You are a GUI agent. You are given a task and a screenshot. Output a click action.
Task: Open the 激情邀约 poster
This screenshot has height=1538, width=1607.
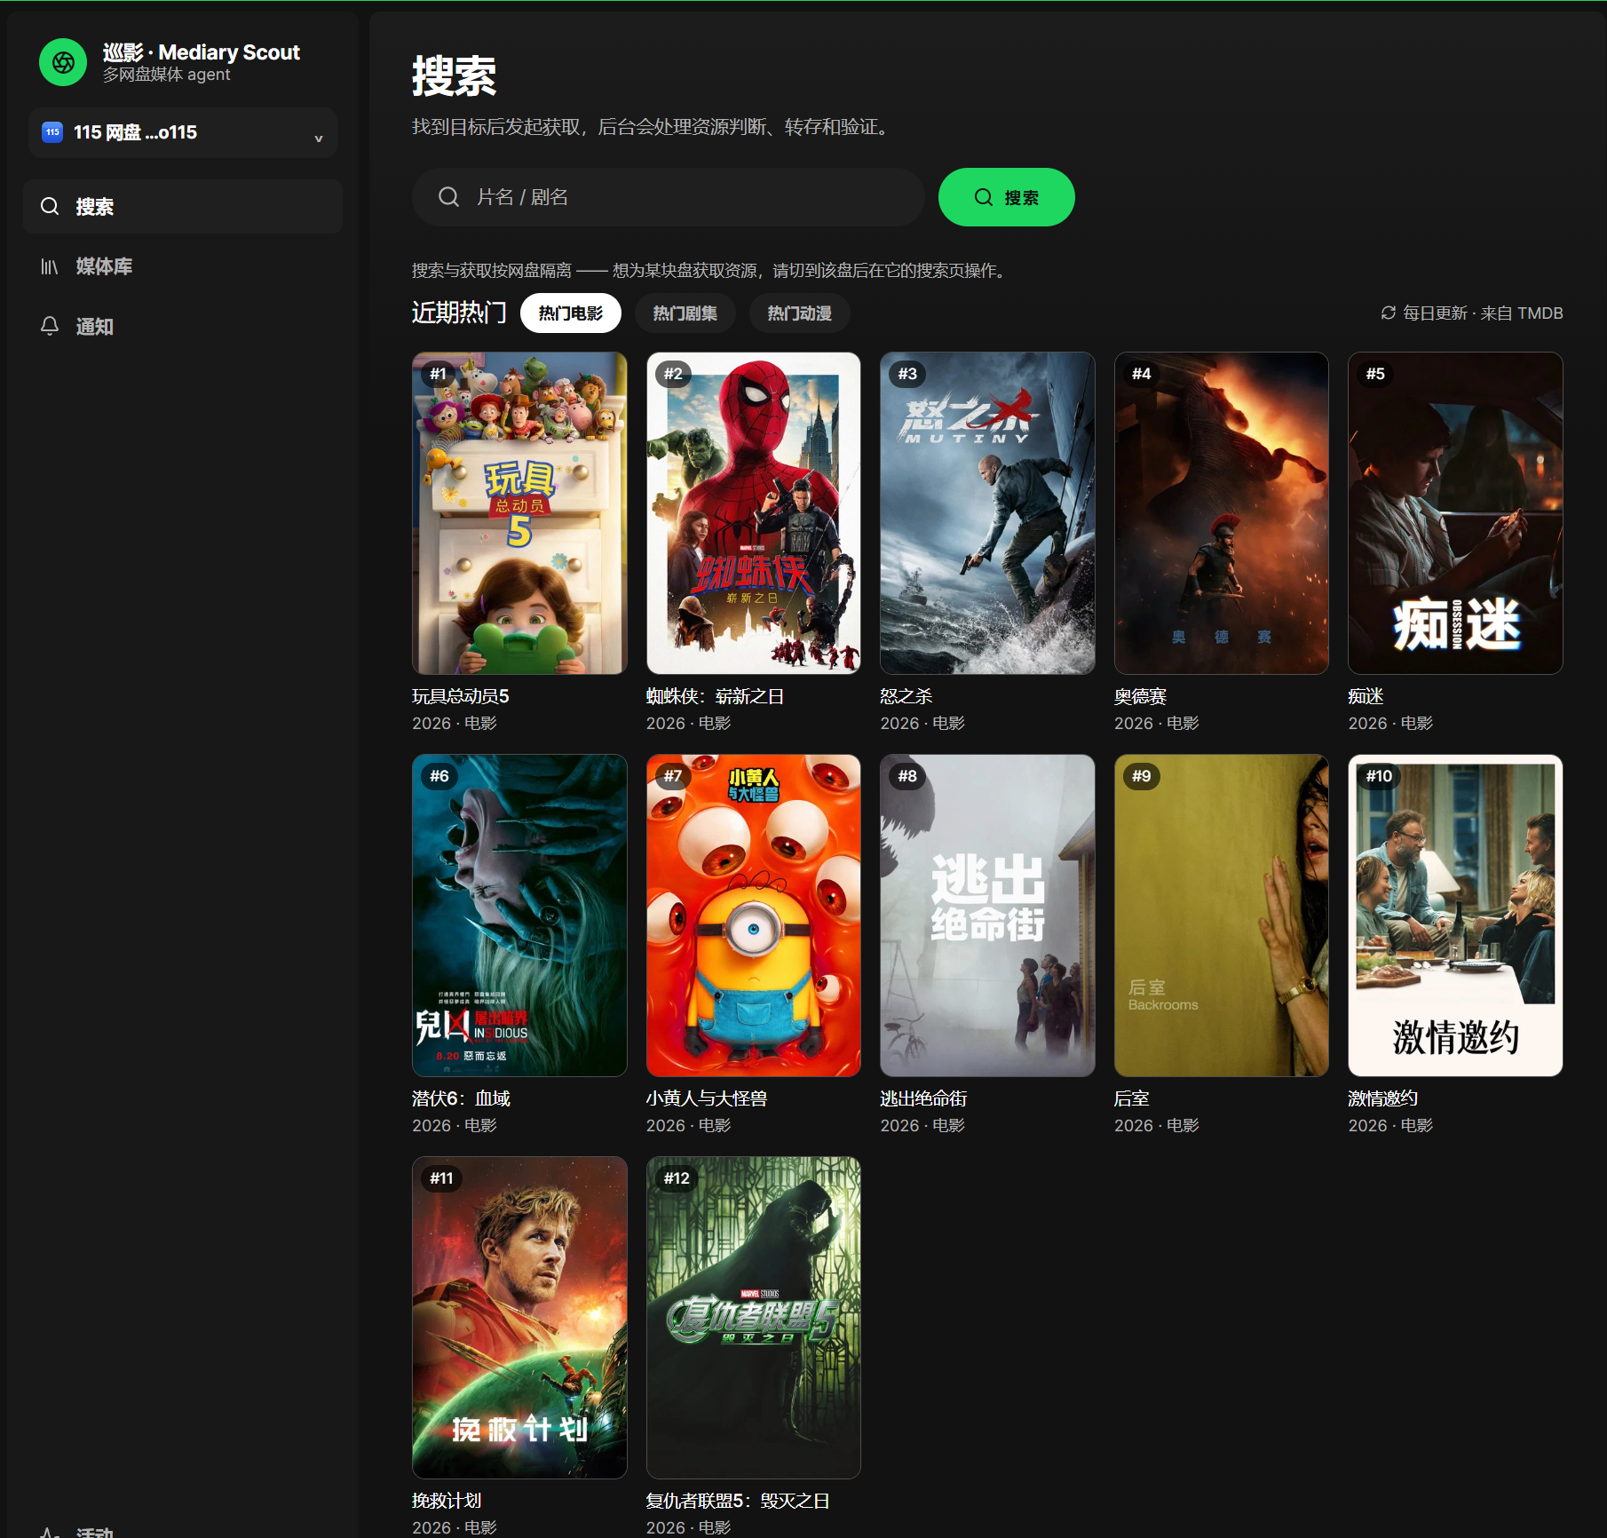[1455, 916]
